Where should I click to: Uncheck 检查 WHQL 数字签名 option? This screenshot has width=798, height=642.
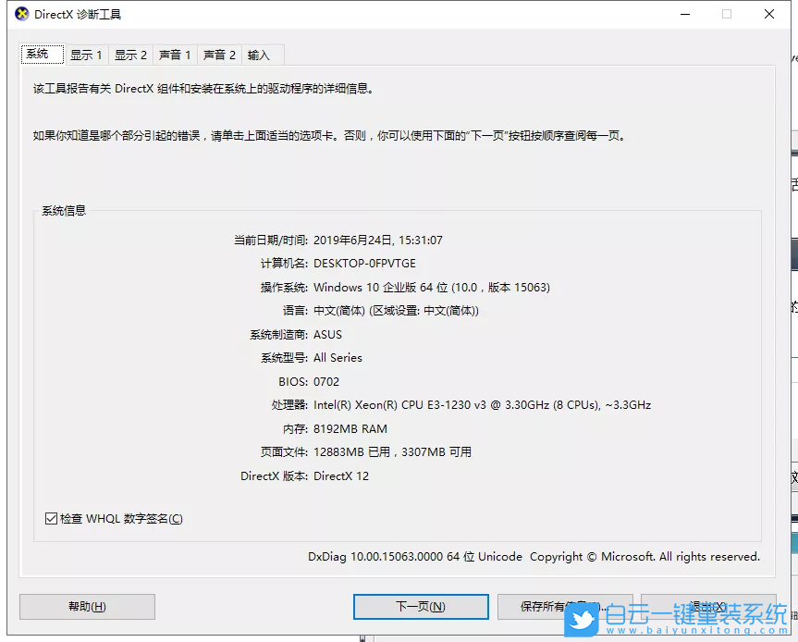click(x=52, y=517)
